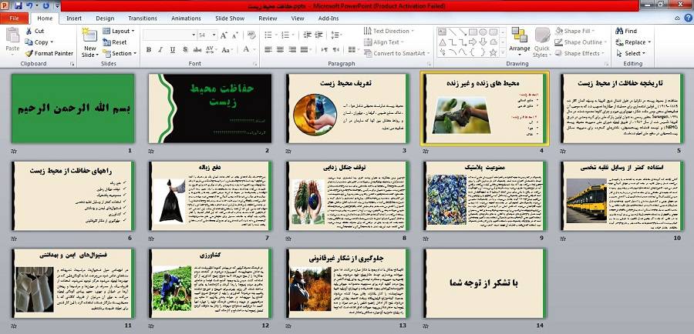The height and width of the screenshot is (334, 694).
Task: Open the Section dropdown
Action: 120,53
